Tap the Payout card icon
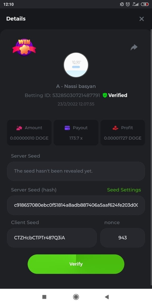 pos(67,128)
